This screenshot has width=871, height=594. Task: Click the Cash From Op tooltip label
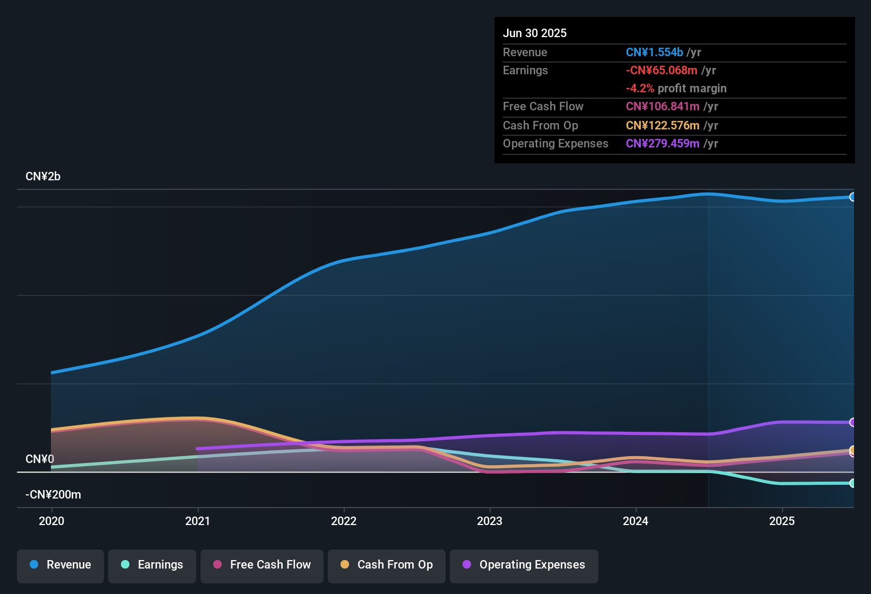(541, 126)
